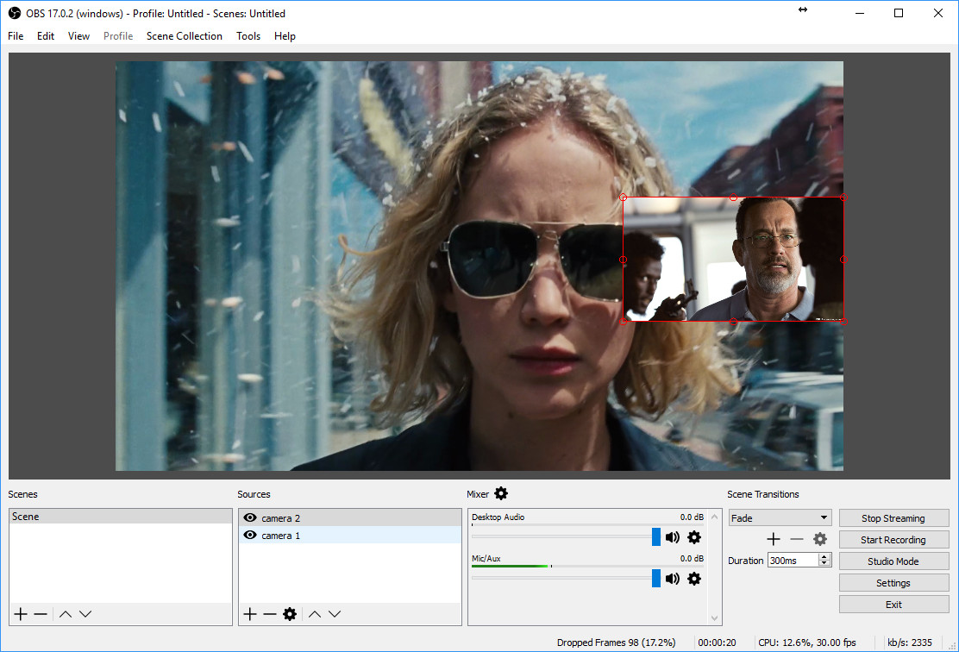Screen dimensions: 959x652
Task: Move source down with arrow
Action: [x=335, y=614]
